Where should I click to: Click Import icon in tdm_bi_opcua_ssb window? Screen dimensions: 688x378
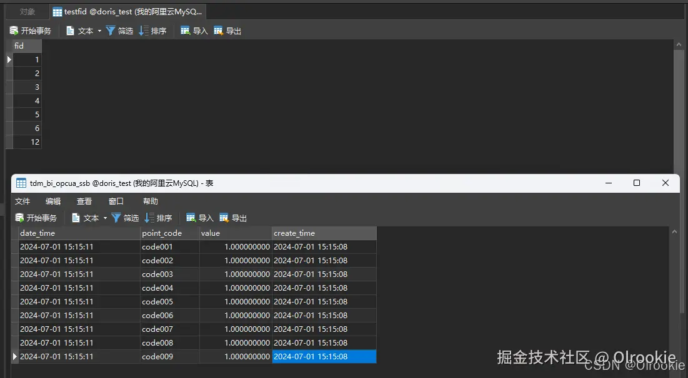click(191, 218)
